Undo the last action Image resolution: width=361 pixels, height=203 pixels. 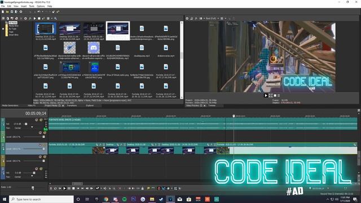click(39, 12)
